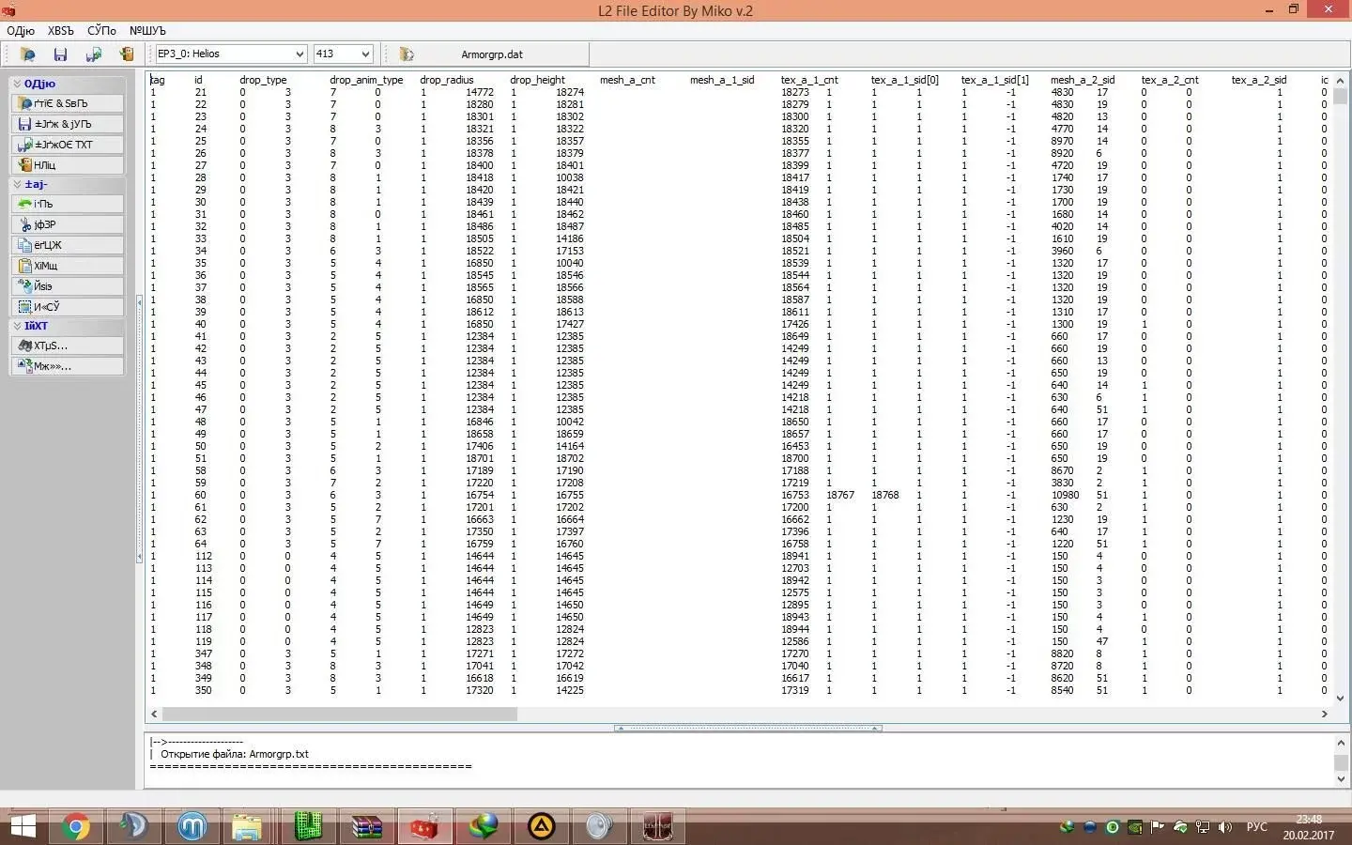Click the sidebar replace button below binoculars
The width and height of the screenshot is (1352, 845).
[x=68, y=366]
